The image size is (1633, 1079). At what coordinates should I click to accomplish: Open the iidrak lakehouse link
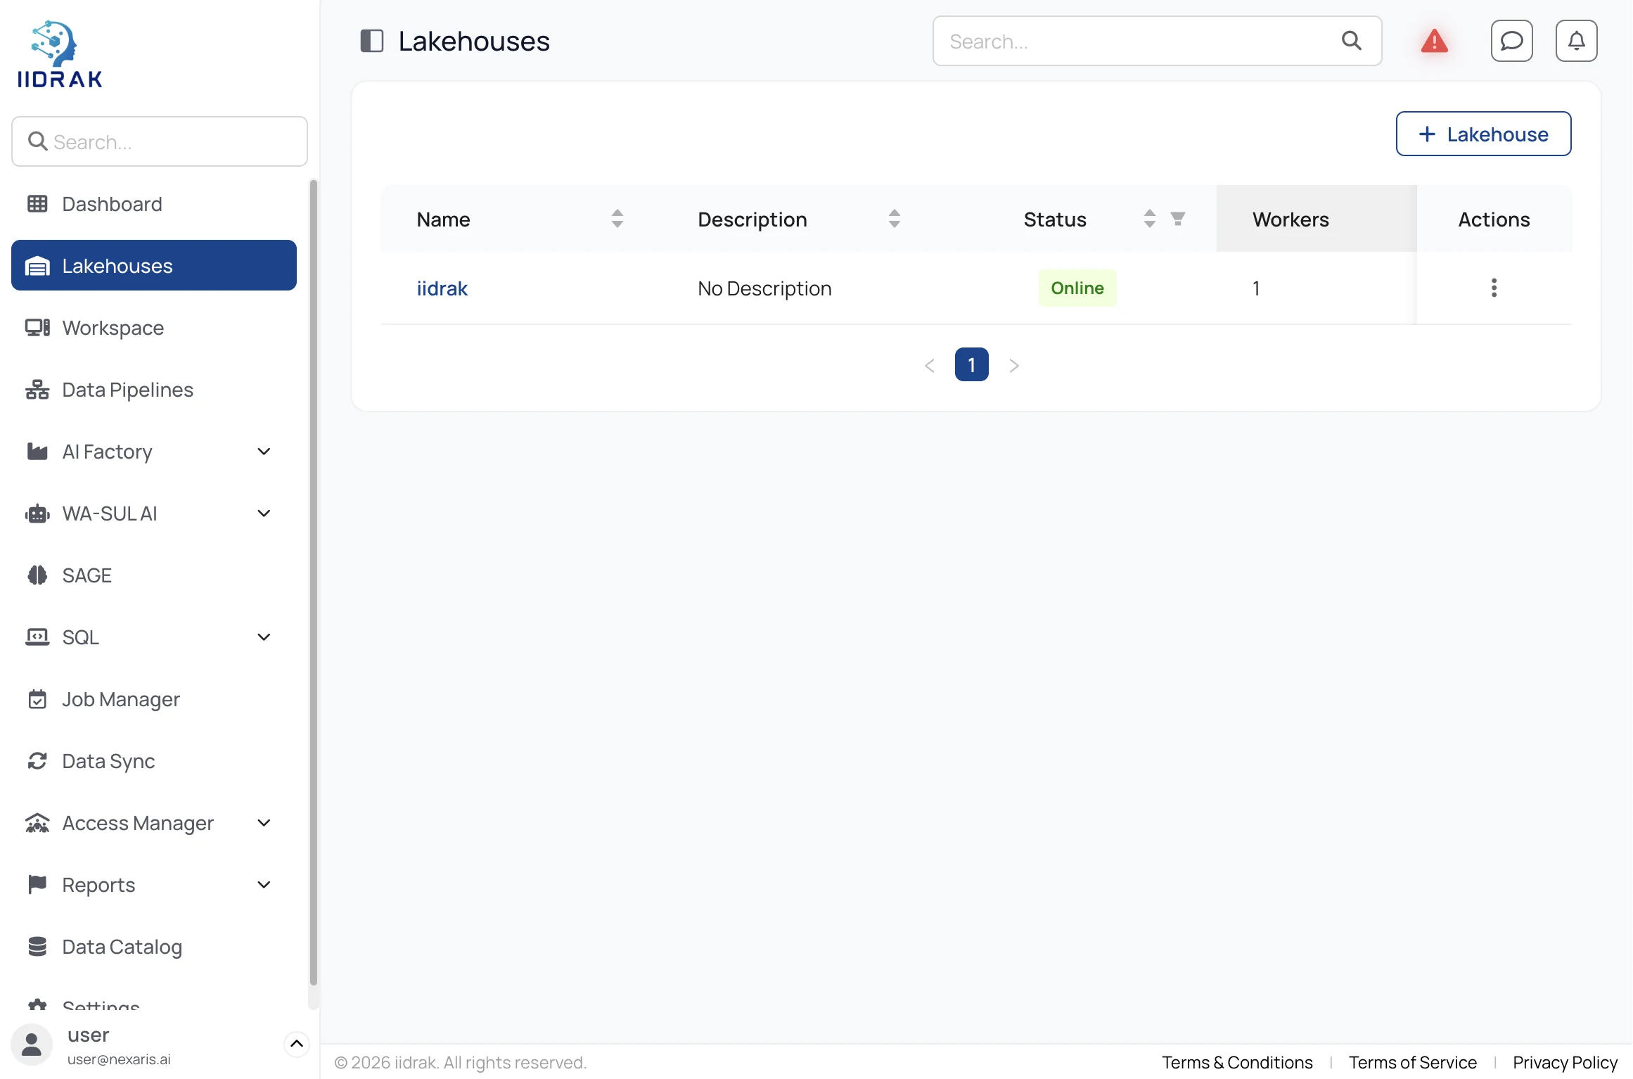(x=442, y=288)
